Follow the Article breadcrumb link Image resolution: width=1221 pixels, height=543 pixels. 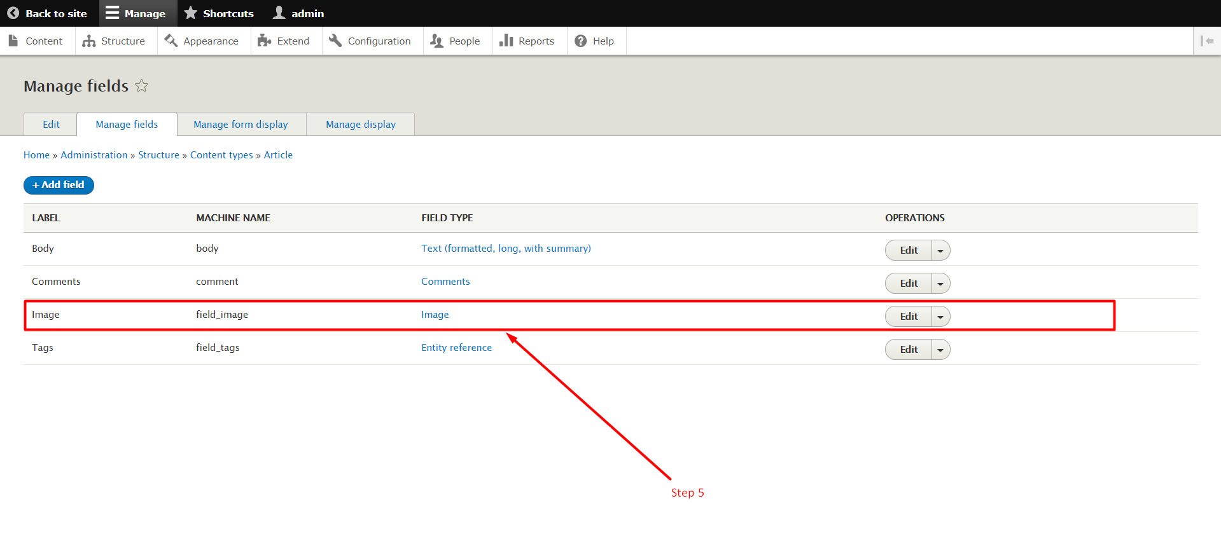278,155
